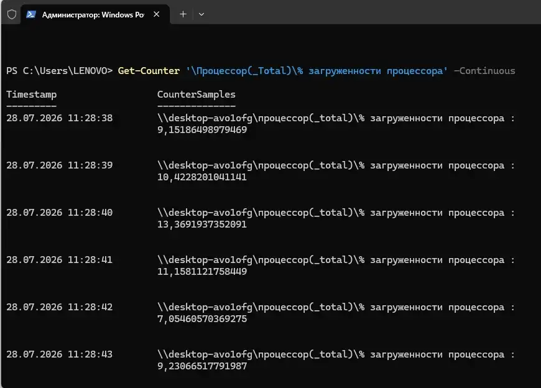
Task: Click the counter path string '\Процессор(_Total)\% загруженности процессора'
Action: click(x=317, y=71)
